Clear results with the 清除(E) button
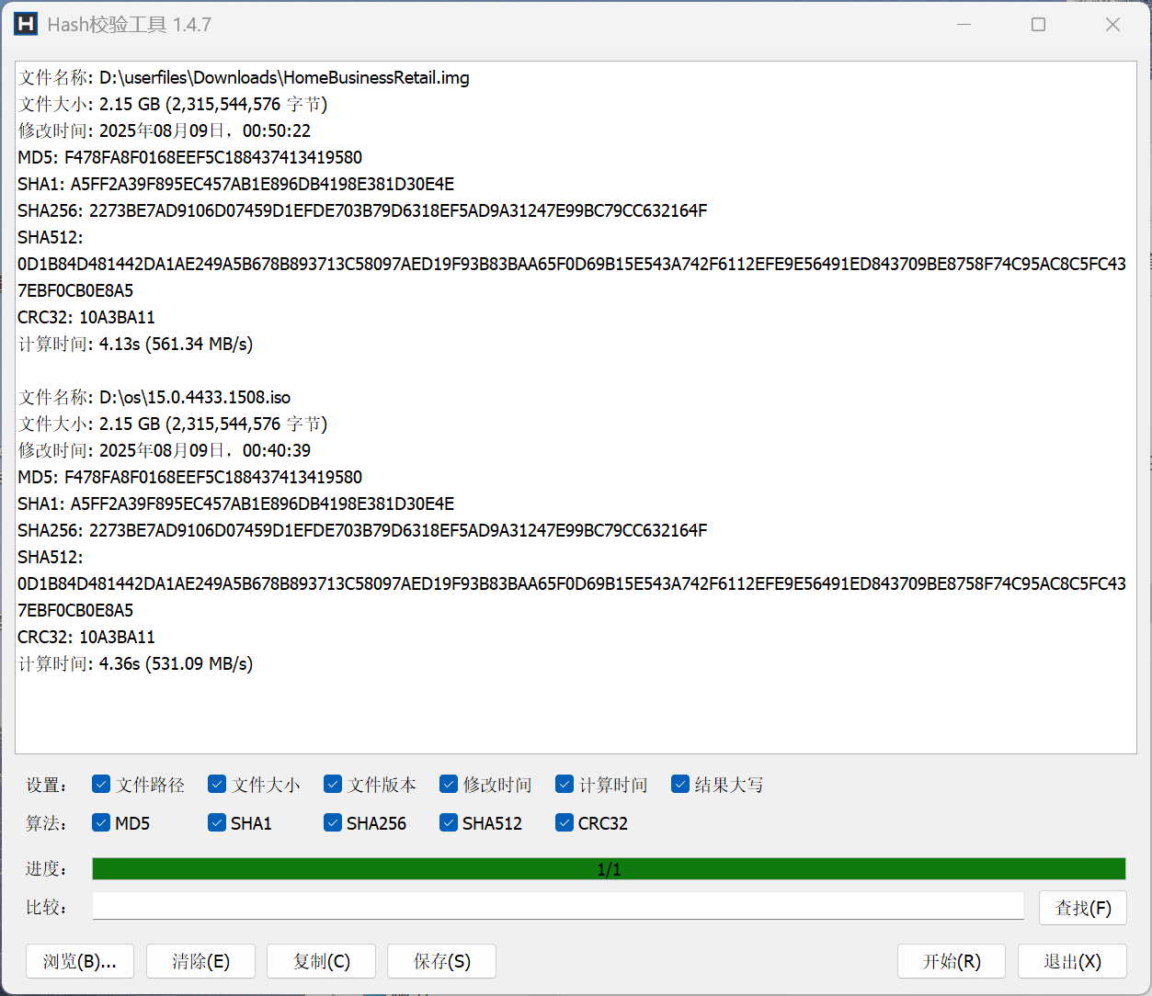Screen dimensions: 1152x996 (200, 961)
